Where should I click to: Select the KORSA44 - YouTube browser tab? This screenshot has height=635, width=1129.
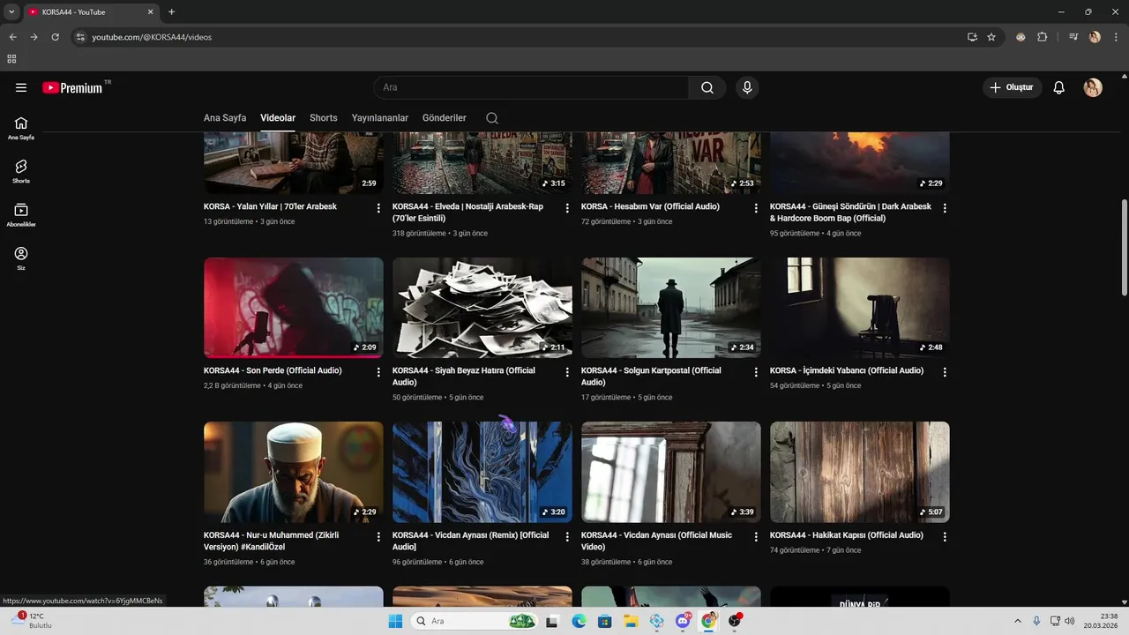(91, 12)
